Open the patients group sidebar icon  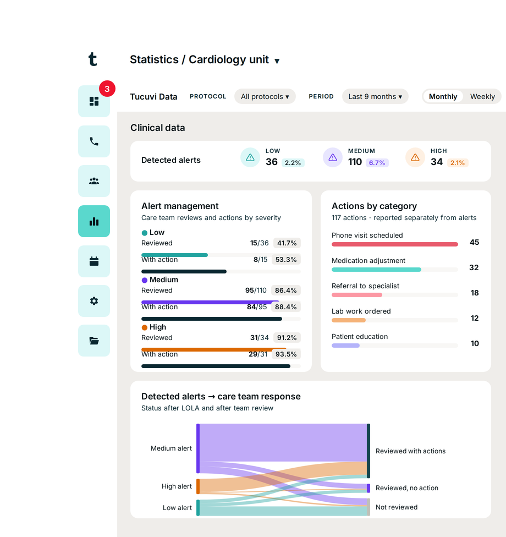pos(94,181)
